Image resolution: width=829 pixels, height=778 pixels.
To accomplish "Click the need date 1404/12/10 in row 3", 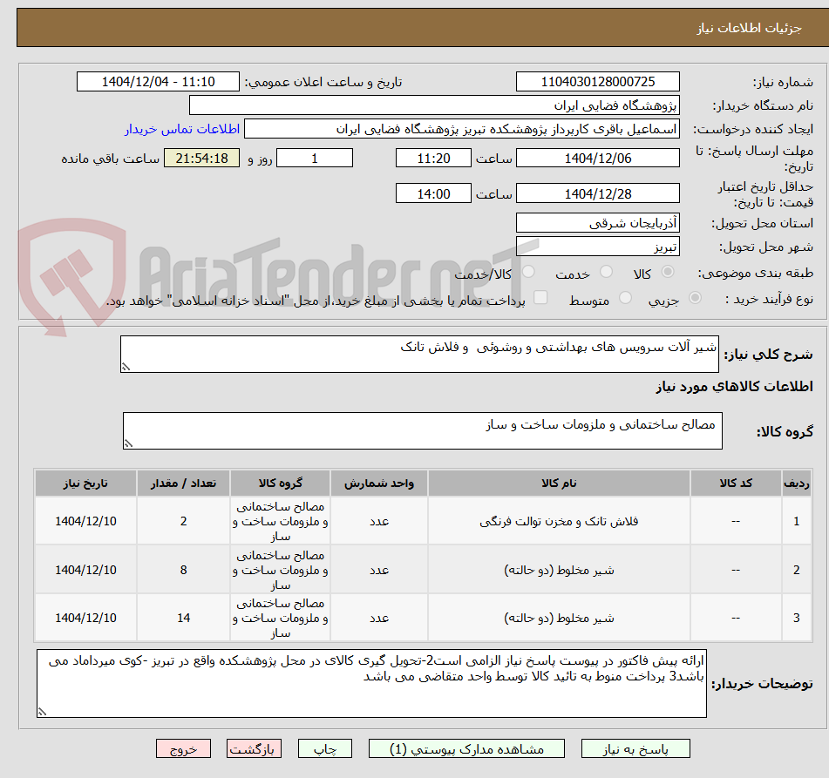I will (x=85, y=618).
